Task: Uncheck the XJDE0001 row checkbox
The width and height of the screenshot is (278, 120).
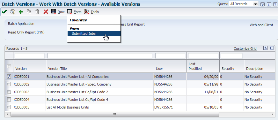Action: 9,77
